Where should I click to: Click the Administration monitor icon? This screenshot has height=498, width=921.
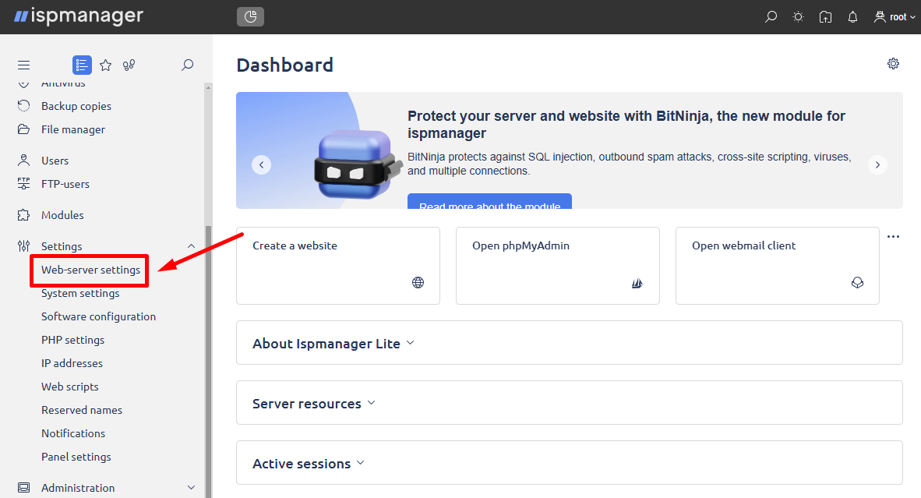click(x=23, y=487)
